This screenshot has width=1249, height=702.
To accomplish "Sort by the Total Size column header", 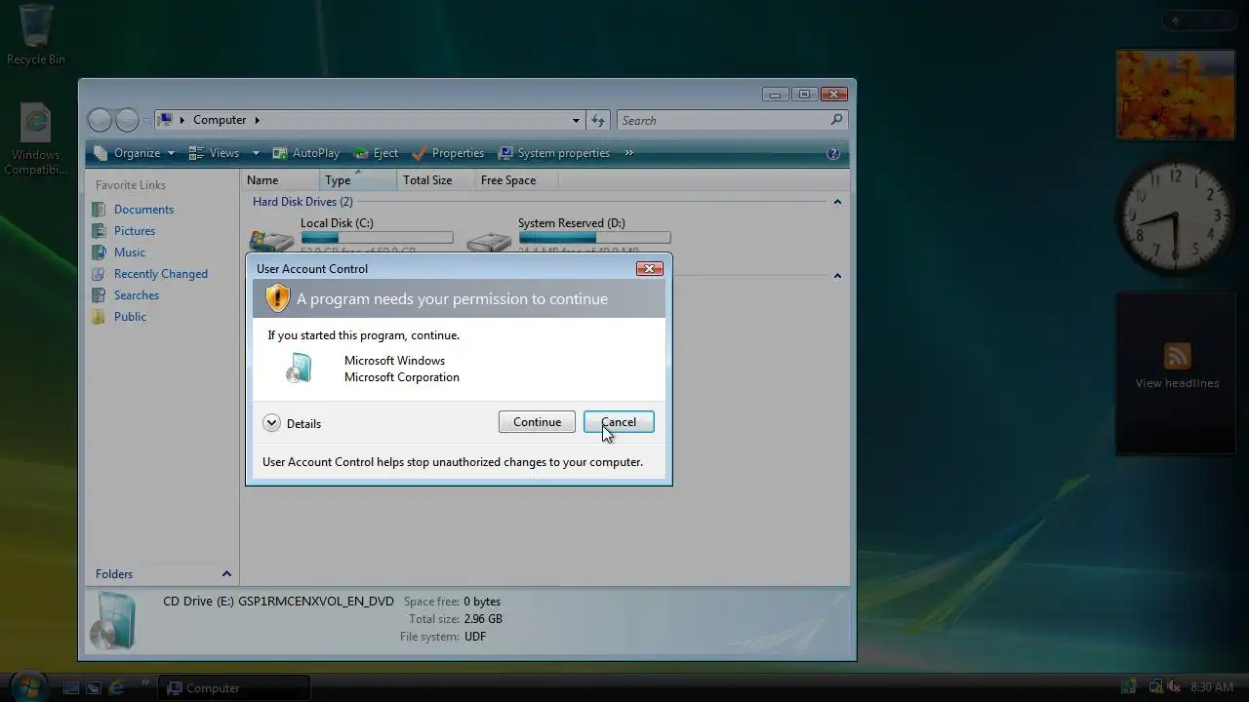I will (435, 180).
